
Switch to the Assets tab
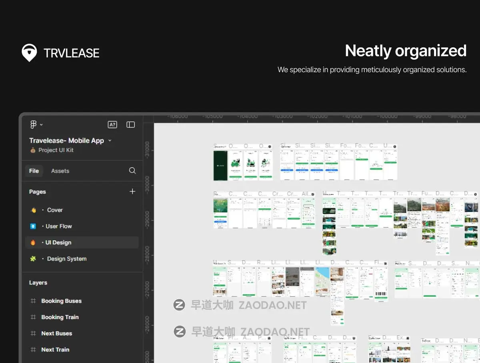60,171
